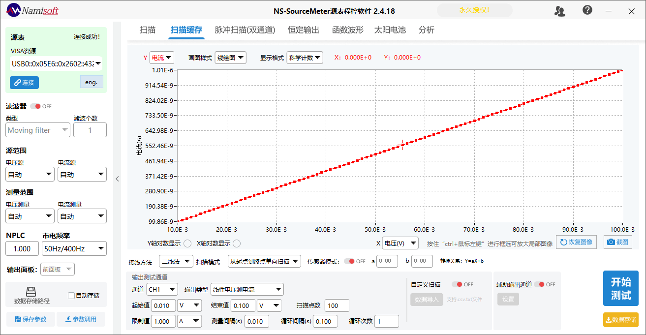Open the 起始值 unit V dropdown
646x335 pixels.
[x=189, y=305]
